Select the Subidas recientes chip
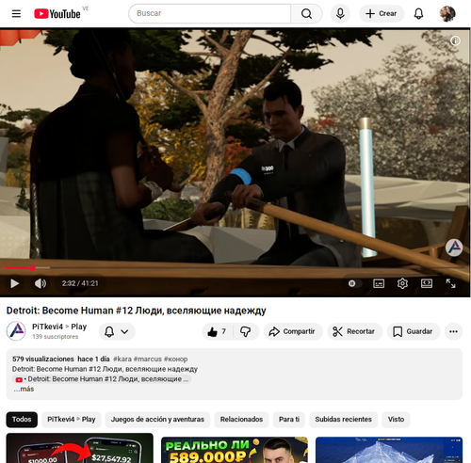Viewport: 471px width, 463px height. click(343, 420)
